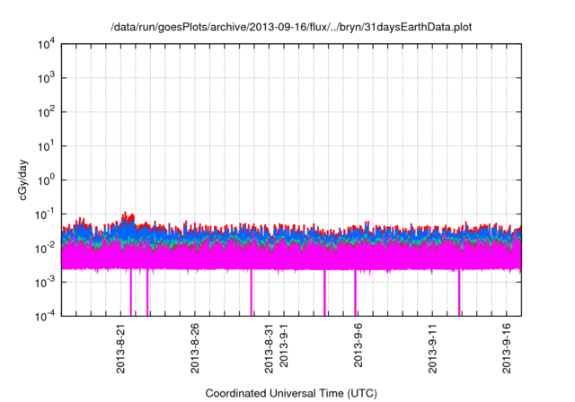
Task: Click the 2013-9-11 date label
Action: click(433, 348)
